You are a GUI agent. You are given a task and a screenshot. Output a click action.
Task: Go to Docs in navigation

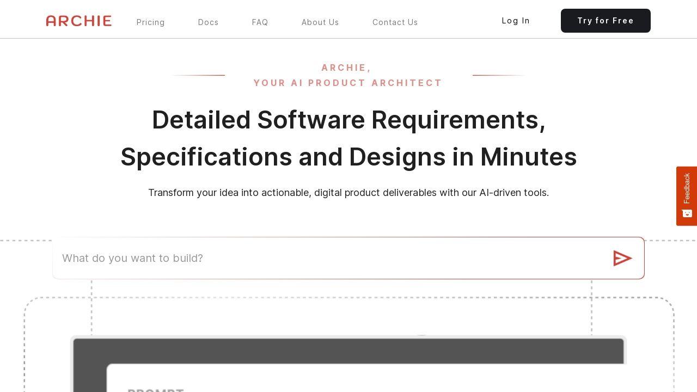208,22
